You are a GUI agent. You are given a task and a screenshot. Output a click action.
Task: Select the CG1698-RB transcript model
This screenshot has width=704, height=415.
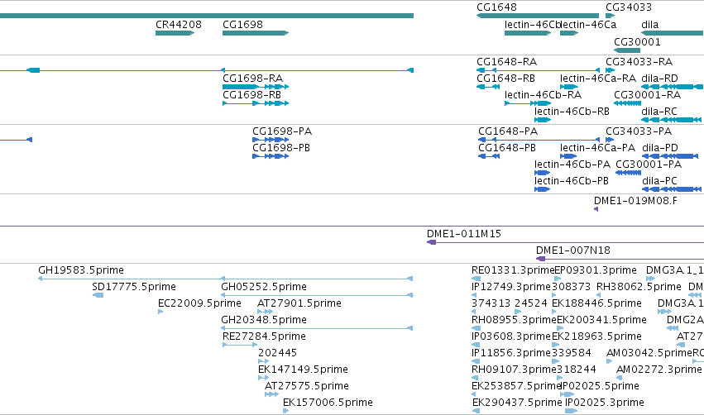(x=256, y=103)
